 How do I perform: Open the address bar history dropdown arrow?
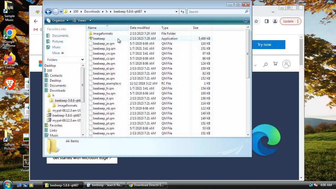(x=176, y=12)
